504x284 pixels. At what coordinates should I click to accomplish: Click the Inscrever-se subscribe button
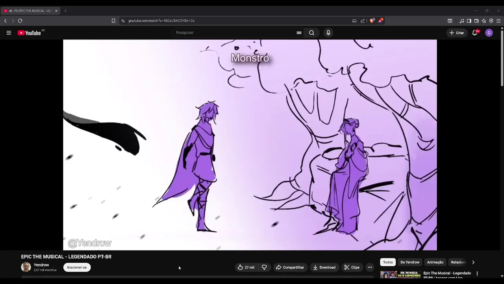[77, 267]
